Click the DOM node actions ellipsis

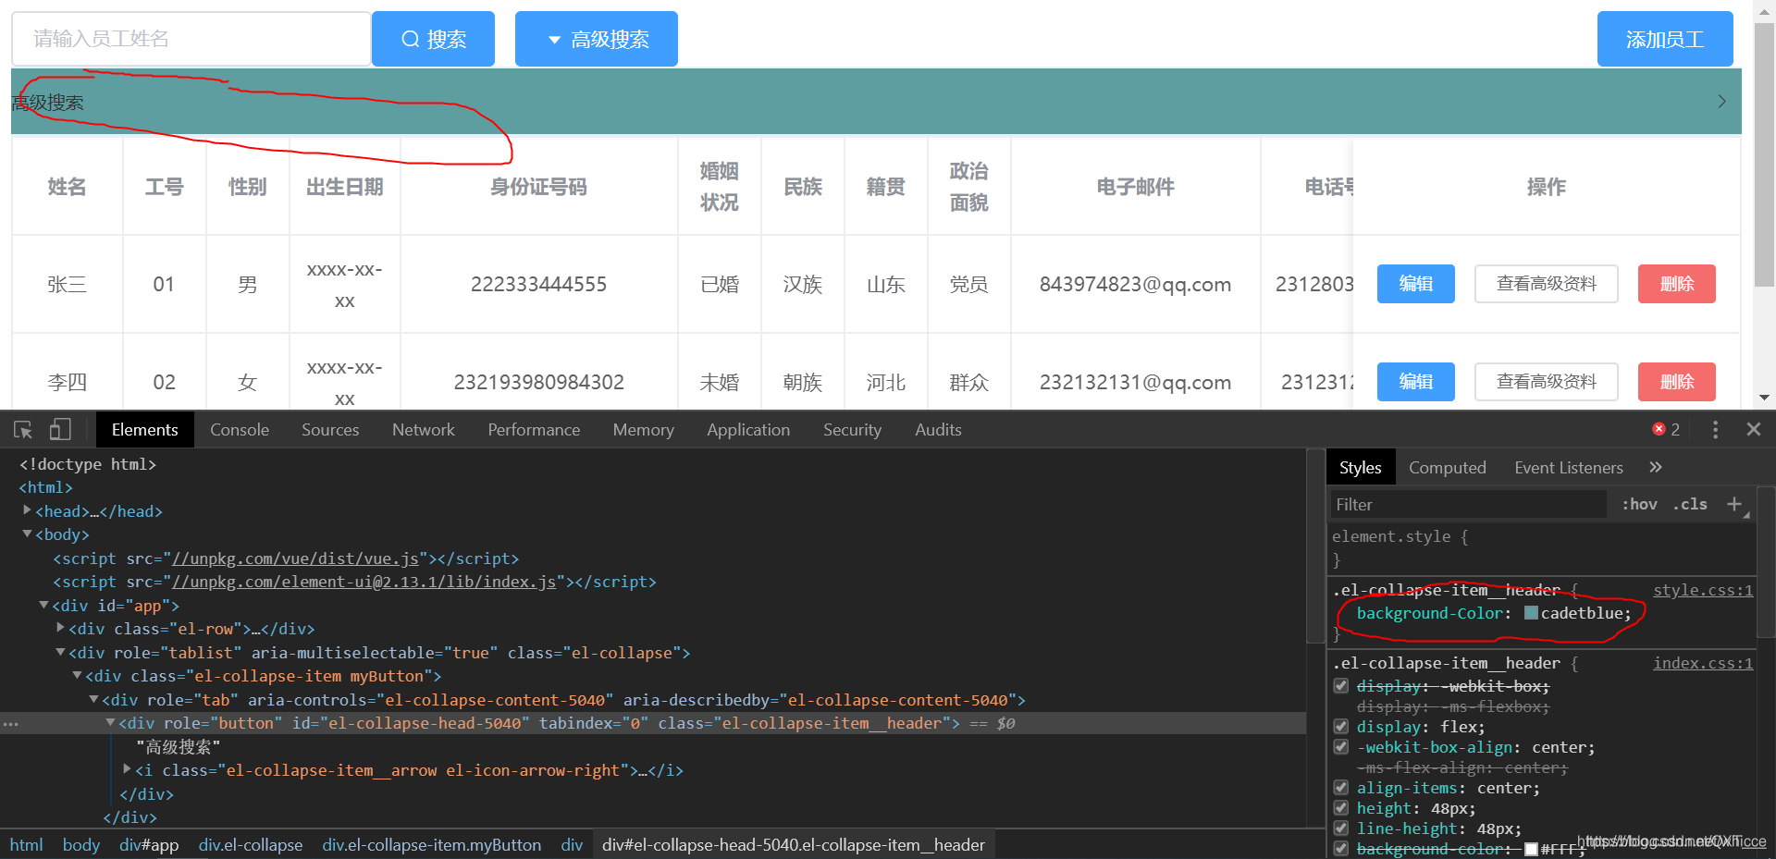tap(11, 723)
